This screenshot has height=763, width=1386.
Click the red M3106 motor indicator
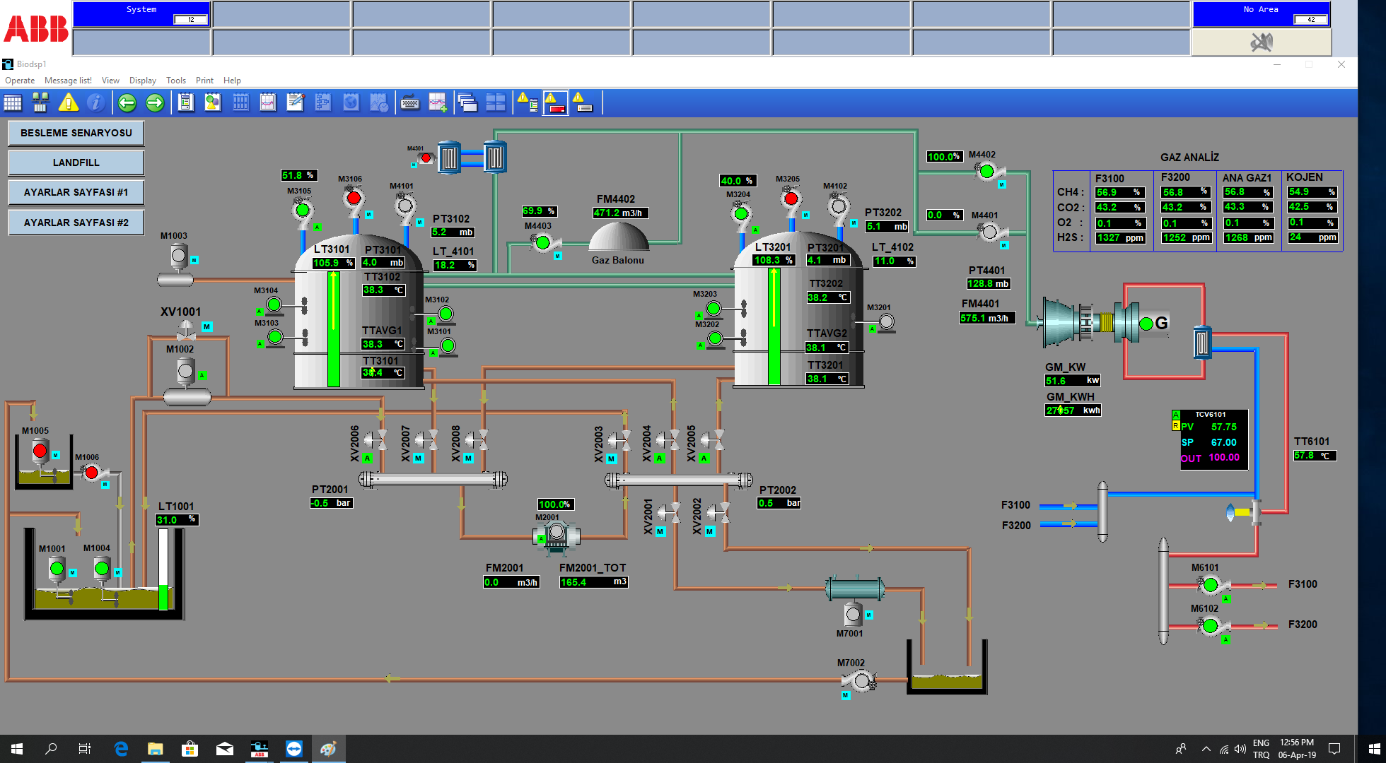tap(354, 198)
